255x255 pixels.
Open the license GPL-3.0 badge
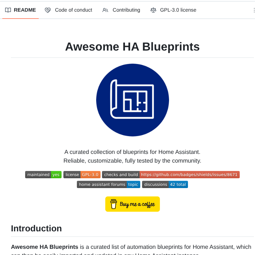82,175
